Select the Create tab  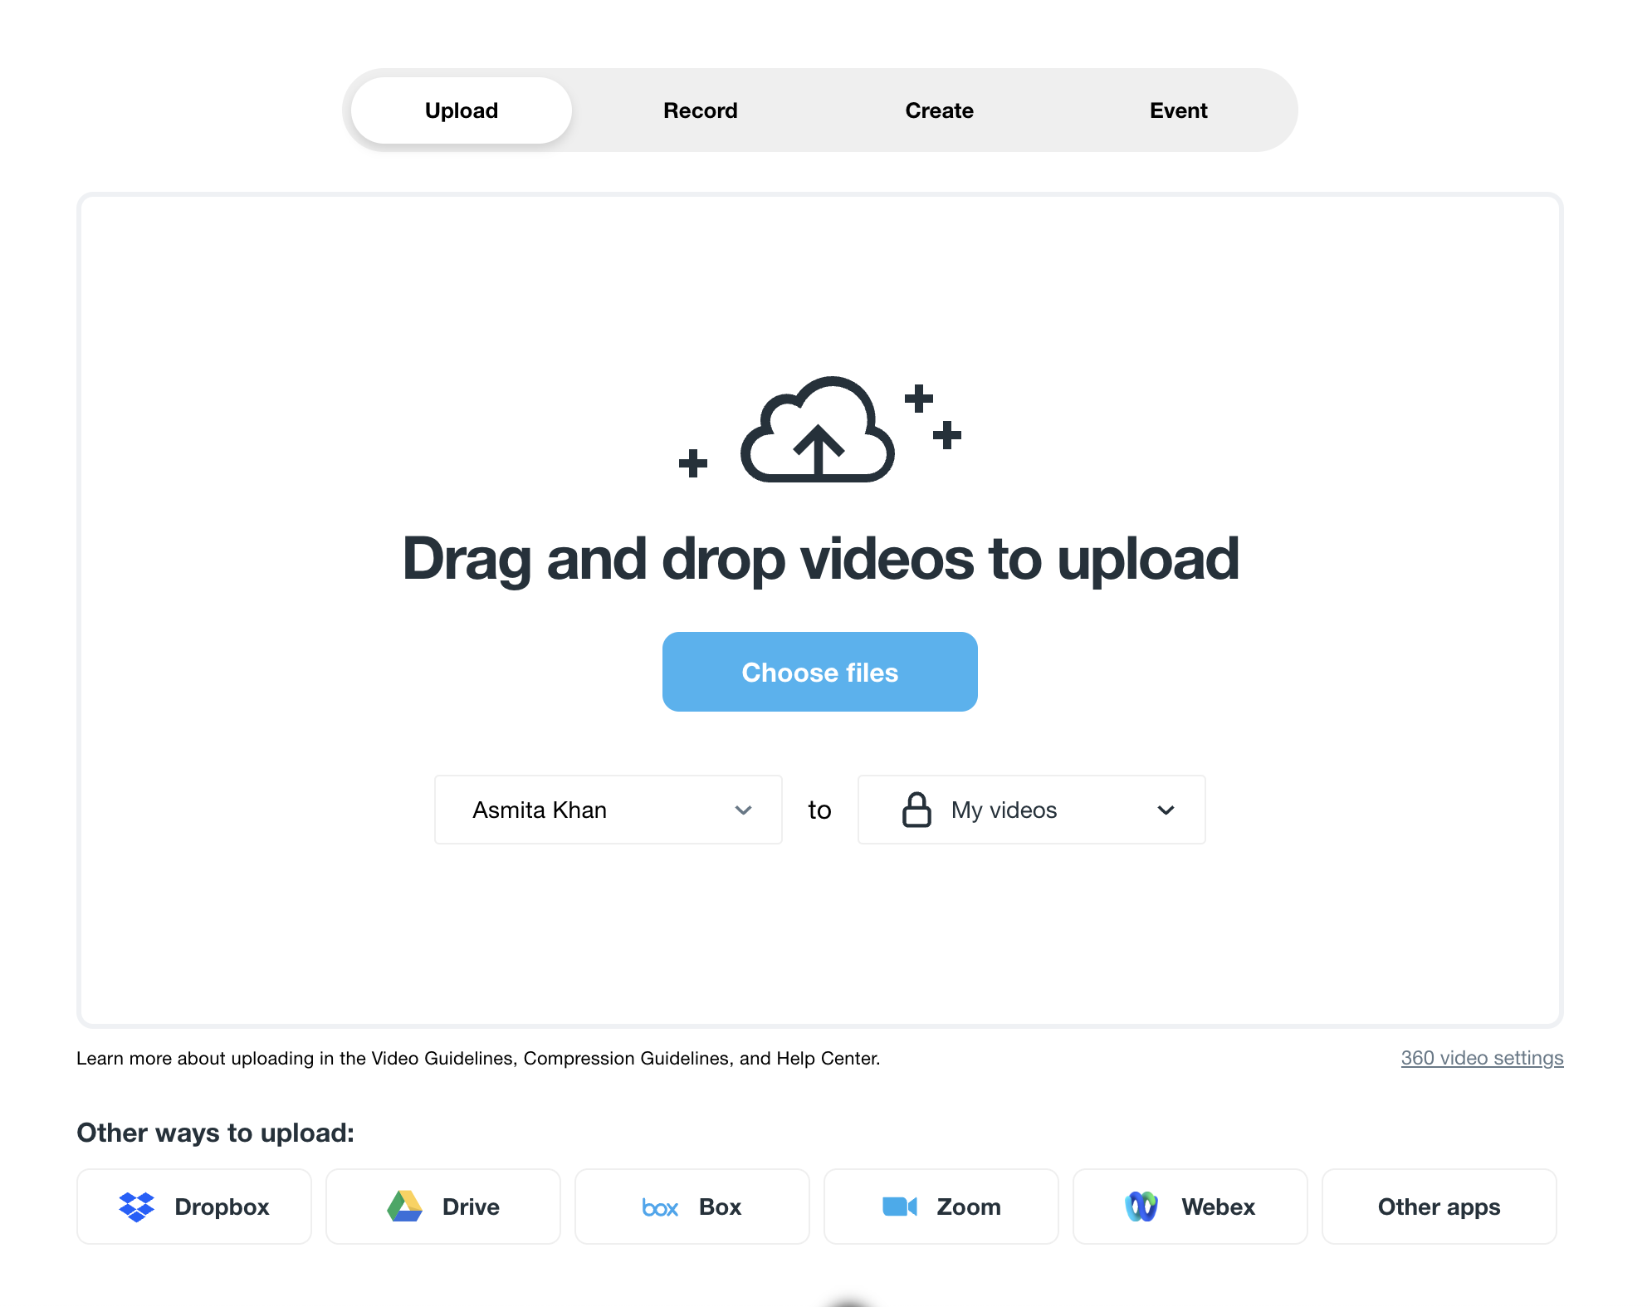[939, 110]
